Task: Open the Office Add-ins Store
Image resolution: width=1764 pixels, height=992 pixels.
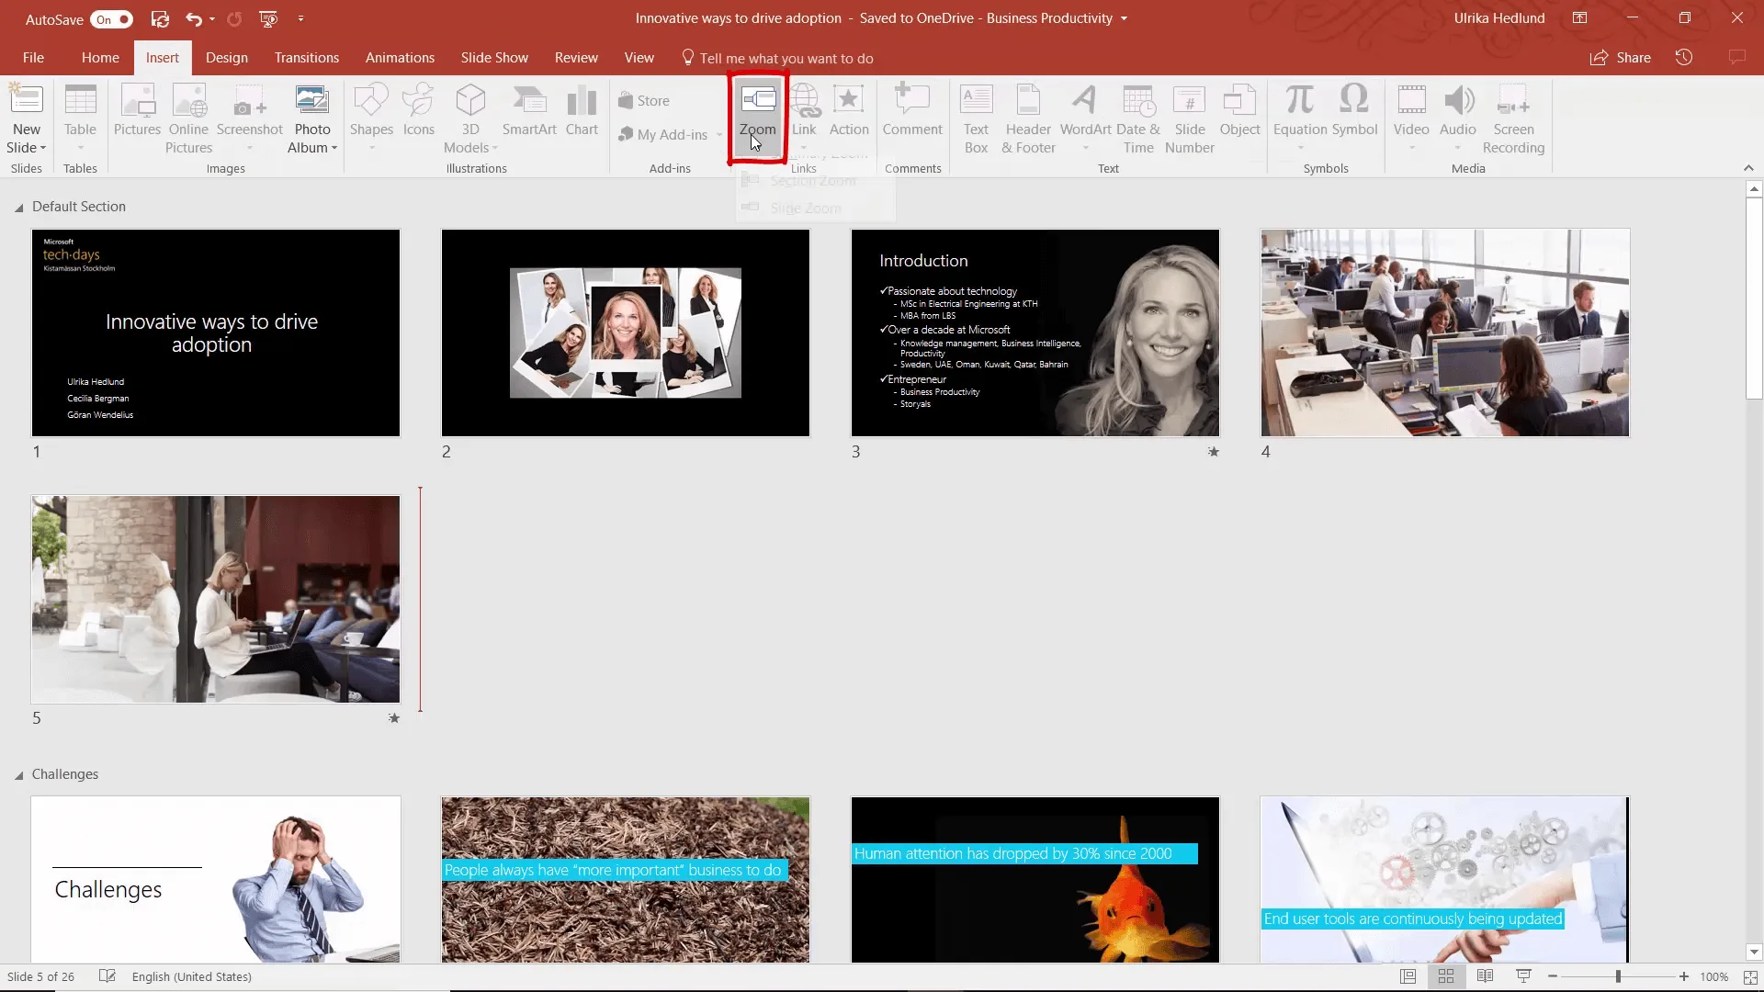Action: pyautogui.click(x=644, y=101)
